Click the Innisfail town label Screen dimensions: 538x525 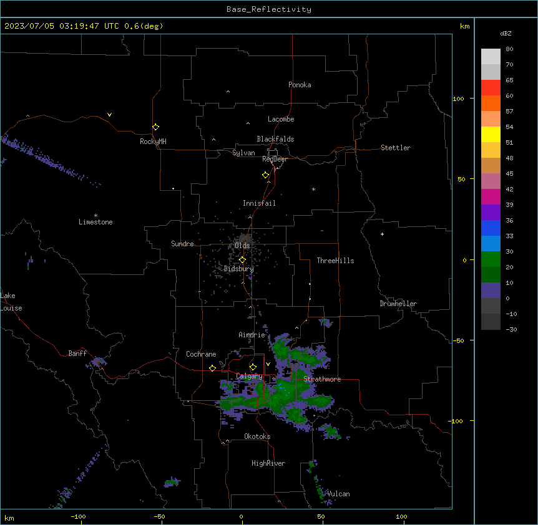(259, 203)
